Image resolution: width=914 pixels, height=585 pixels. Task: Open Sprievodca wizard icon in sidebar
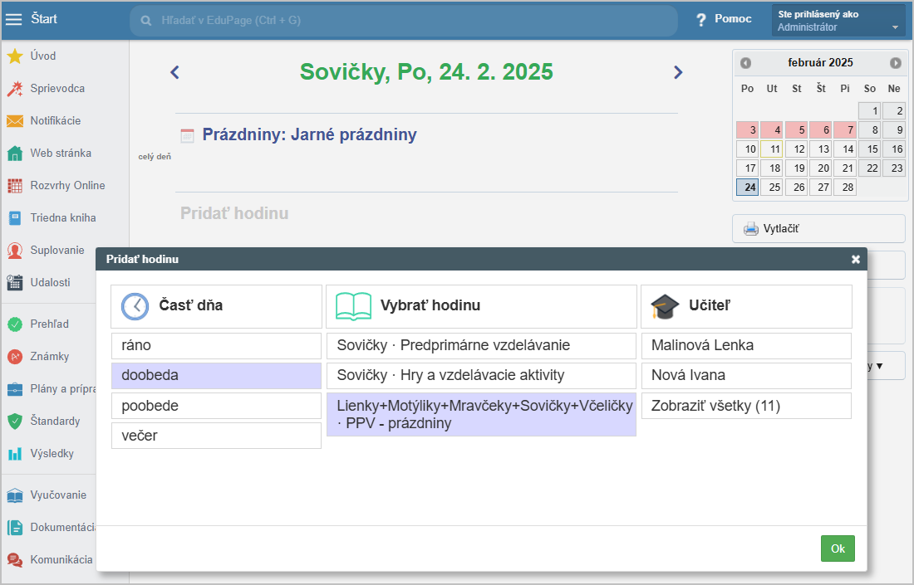click(x=14, y=89)
